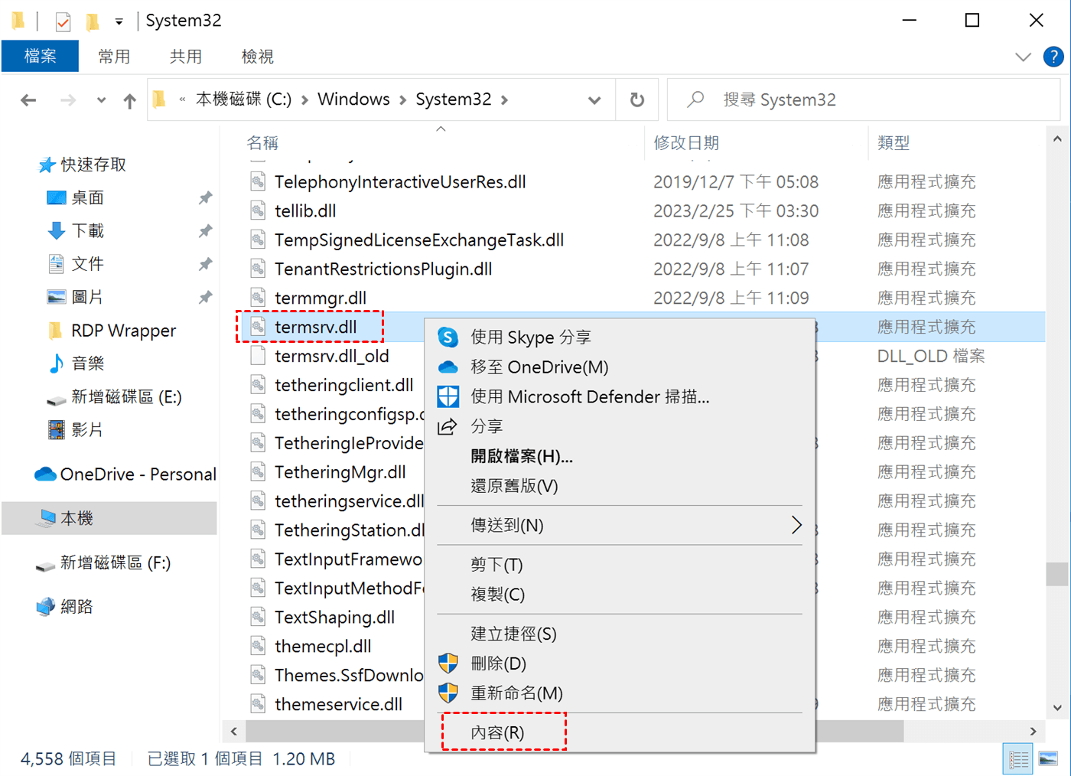Sort by the 修改日期 column header
Image resolution: width=1071 pixels, height=776 pixels.
tap(686, 143)
